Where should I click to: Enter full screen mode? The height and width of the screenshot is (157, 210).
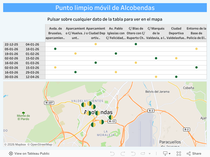click(x=179, y=154)
